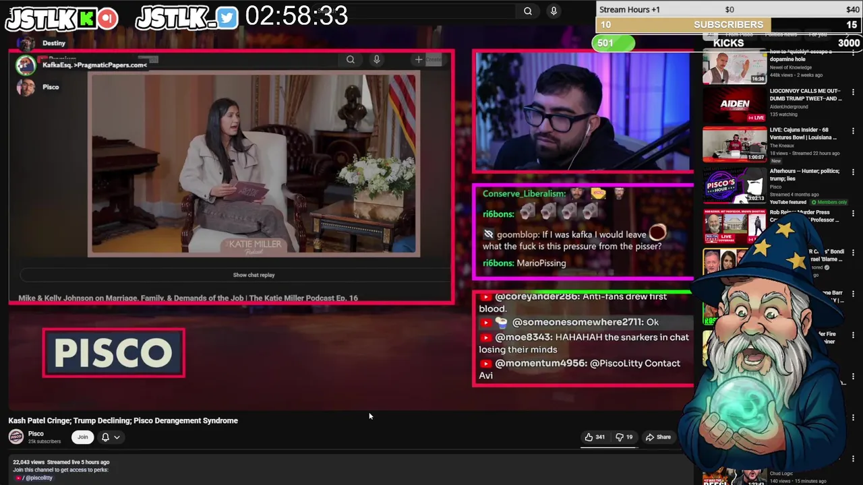
Task: Click the voice search microphone icon at top
Action: pos(554,11)
